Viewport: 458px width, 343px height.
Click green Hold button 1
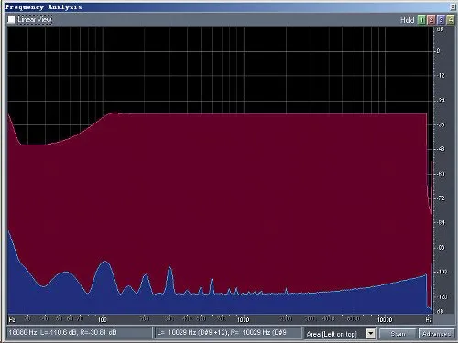[x=421, y=20]
